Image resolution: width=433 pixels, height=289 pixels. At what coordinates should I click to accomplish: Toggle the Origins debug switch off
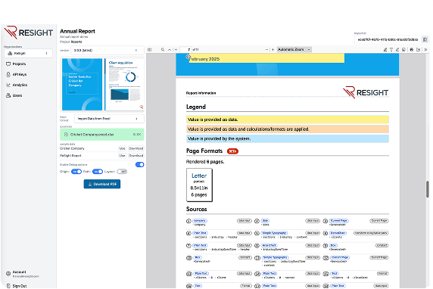coord(76,172)
